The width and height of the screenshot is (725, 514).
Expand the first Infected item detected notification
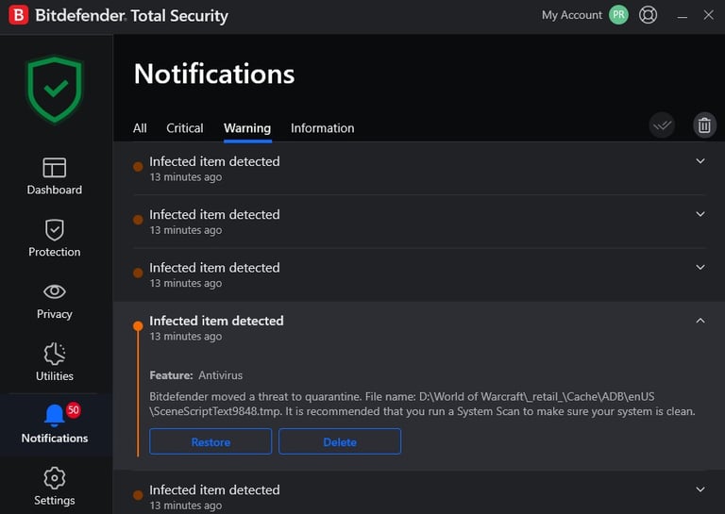click(700, 161)
